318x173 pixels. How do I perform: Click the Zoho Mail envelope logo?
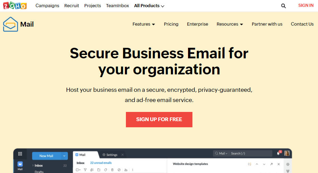click(11, 24)
